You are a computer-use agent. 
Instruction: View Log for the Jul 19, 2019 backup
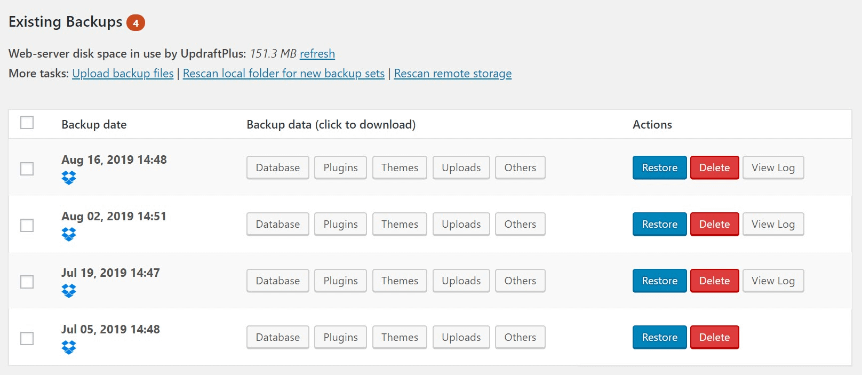(773, 281)
